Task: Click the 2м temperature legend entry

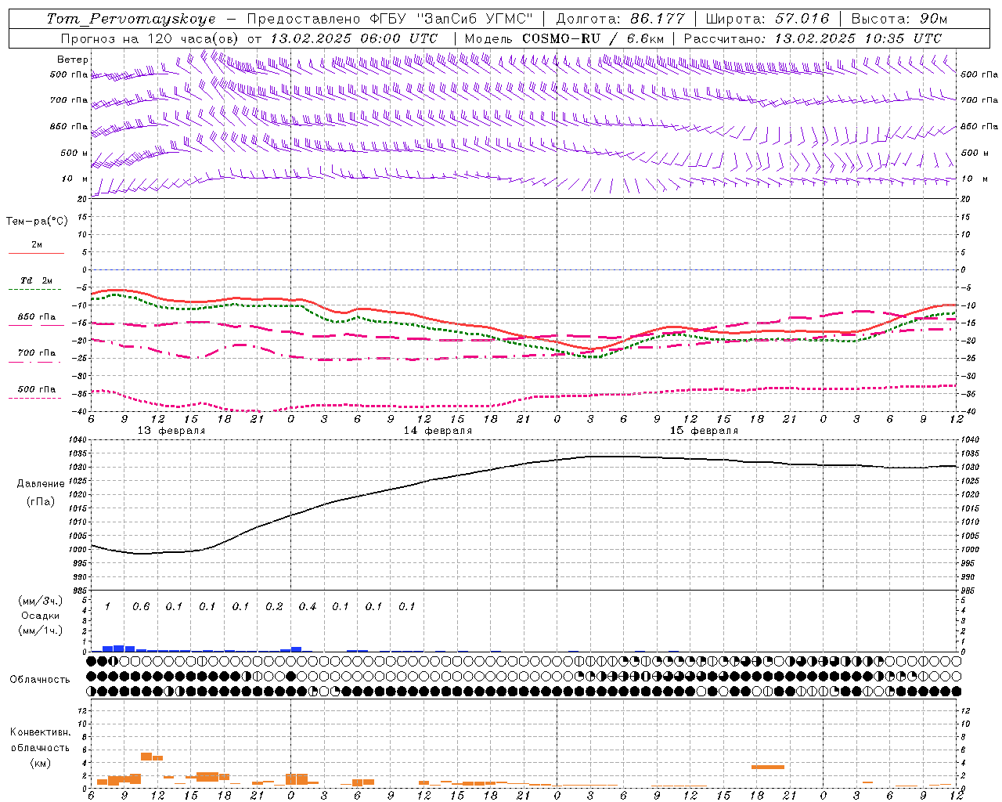Action: [37, 244]
